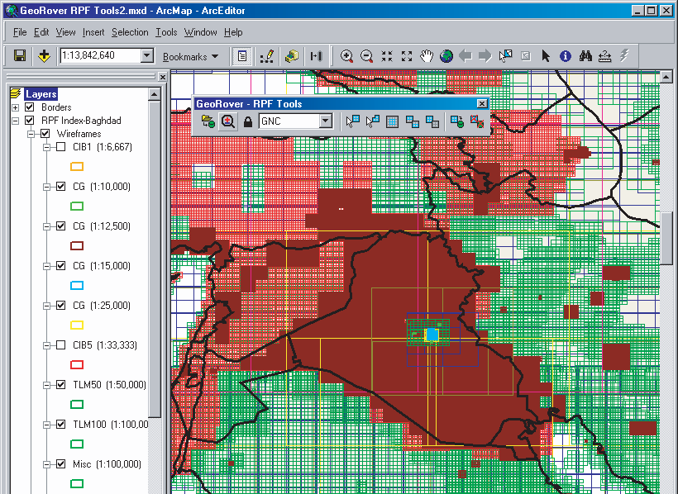Turn off the TLM50 (1:50,000) layer
Viewport: 678px width, 494px height.
point(60,384)
